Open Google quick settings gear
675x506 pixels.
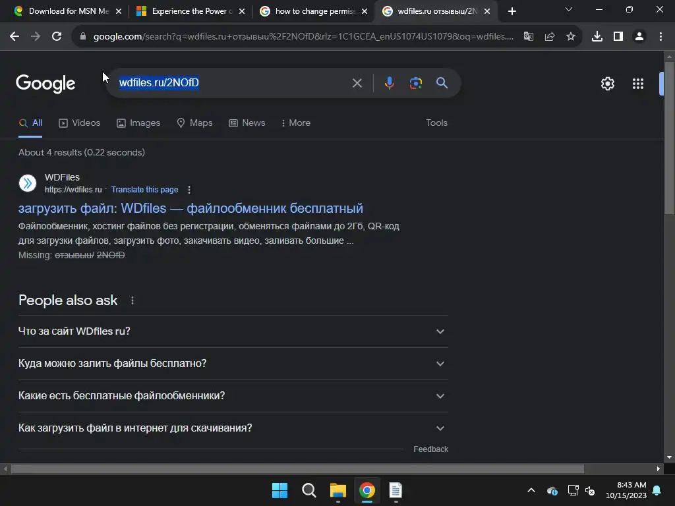pyautogui.click(x=607, y=84)
